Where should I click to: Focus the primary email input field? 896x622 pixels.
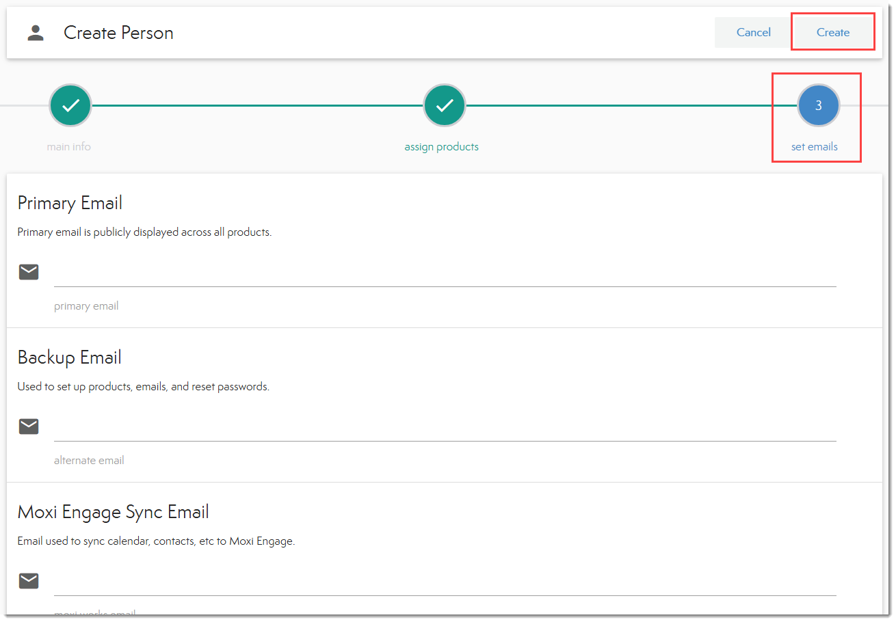tap(445, 273)
